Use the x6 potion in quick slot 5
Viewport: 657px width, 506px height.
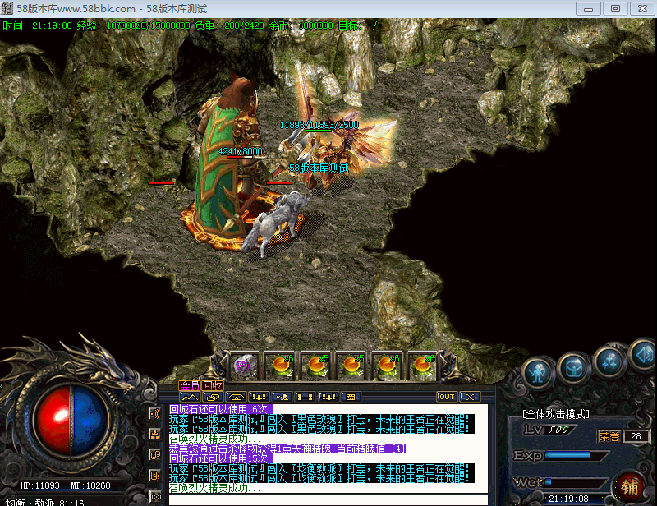[387, 366]
